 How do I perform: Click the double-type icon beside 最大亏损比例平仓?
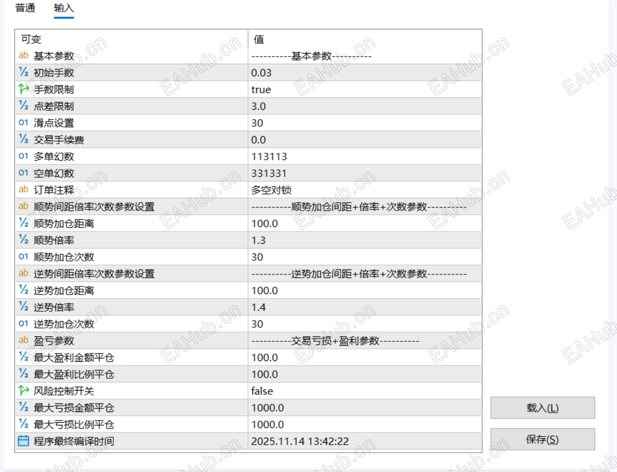pyautogui.click(x=24, y=424)
